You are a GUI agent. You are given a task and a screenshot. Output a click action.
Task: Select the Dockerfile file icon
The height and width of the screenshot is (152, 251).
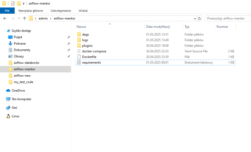pyautogui.click(x=79, y=57)
